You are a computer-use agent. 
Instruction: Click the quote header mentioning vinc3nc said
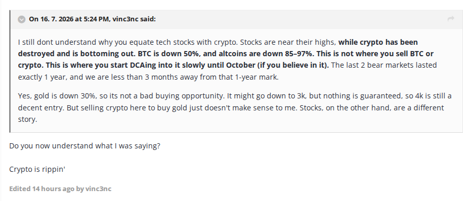[x=92, y=19]
